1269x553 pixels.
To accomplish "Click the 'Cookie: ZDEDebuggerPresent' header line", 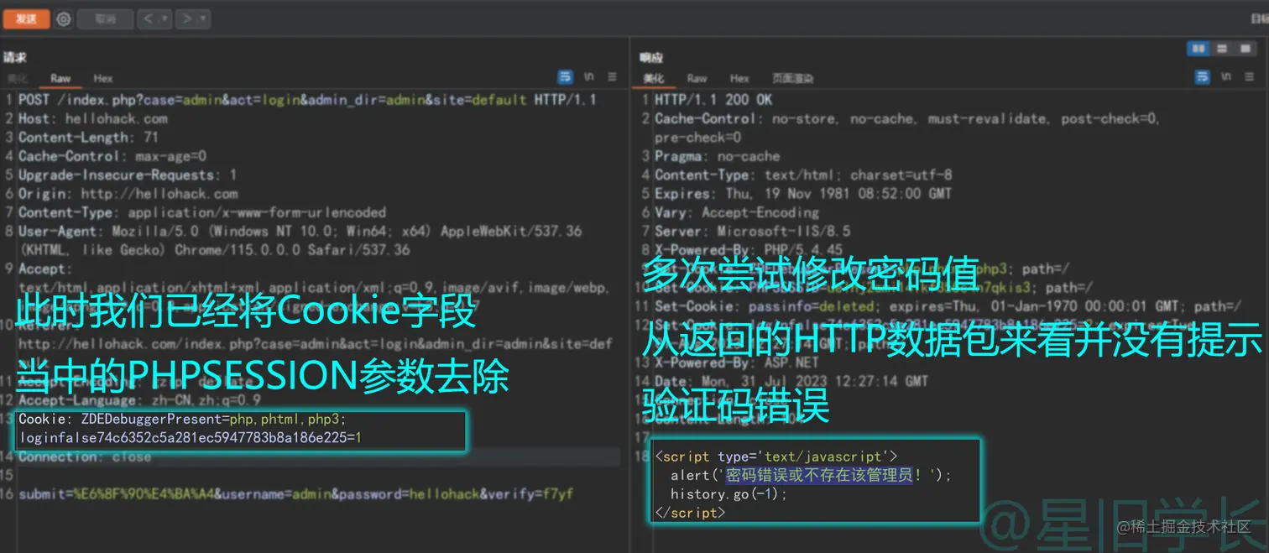I will click(182, 419).
